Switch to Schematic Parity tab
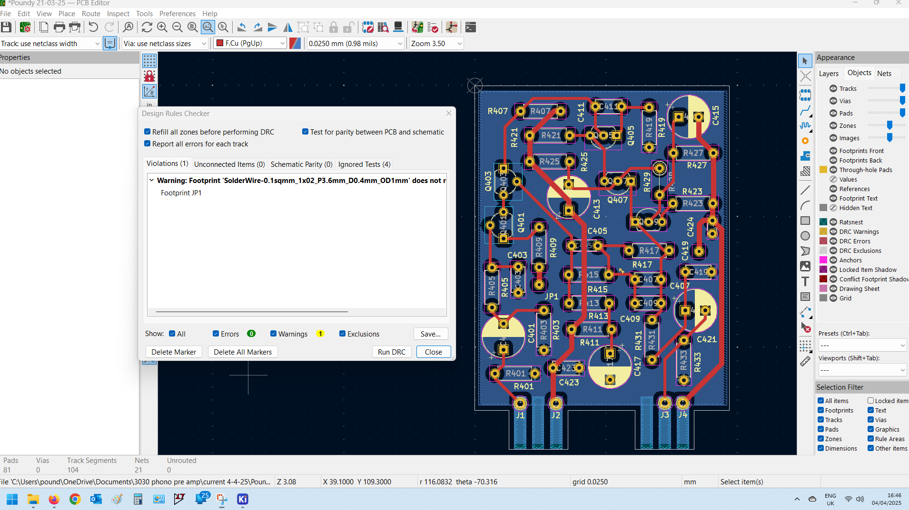Image resolution: width=909 pixels, height=510 pixels. click(x=301, y=164)
